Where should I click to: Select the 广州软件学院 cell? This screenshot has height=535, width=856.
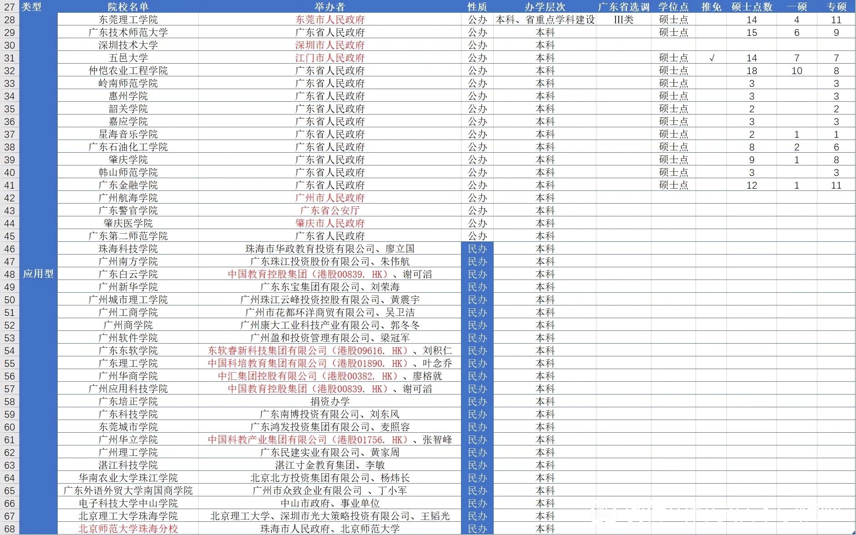(x=128, y=338)
